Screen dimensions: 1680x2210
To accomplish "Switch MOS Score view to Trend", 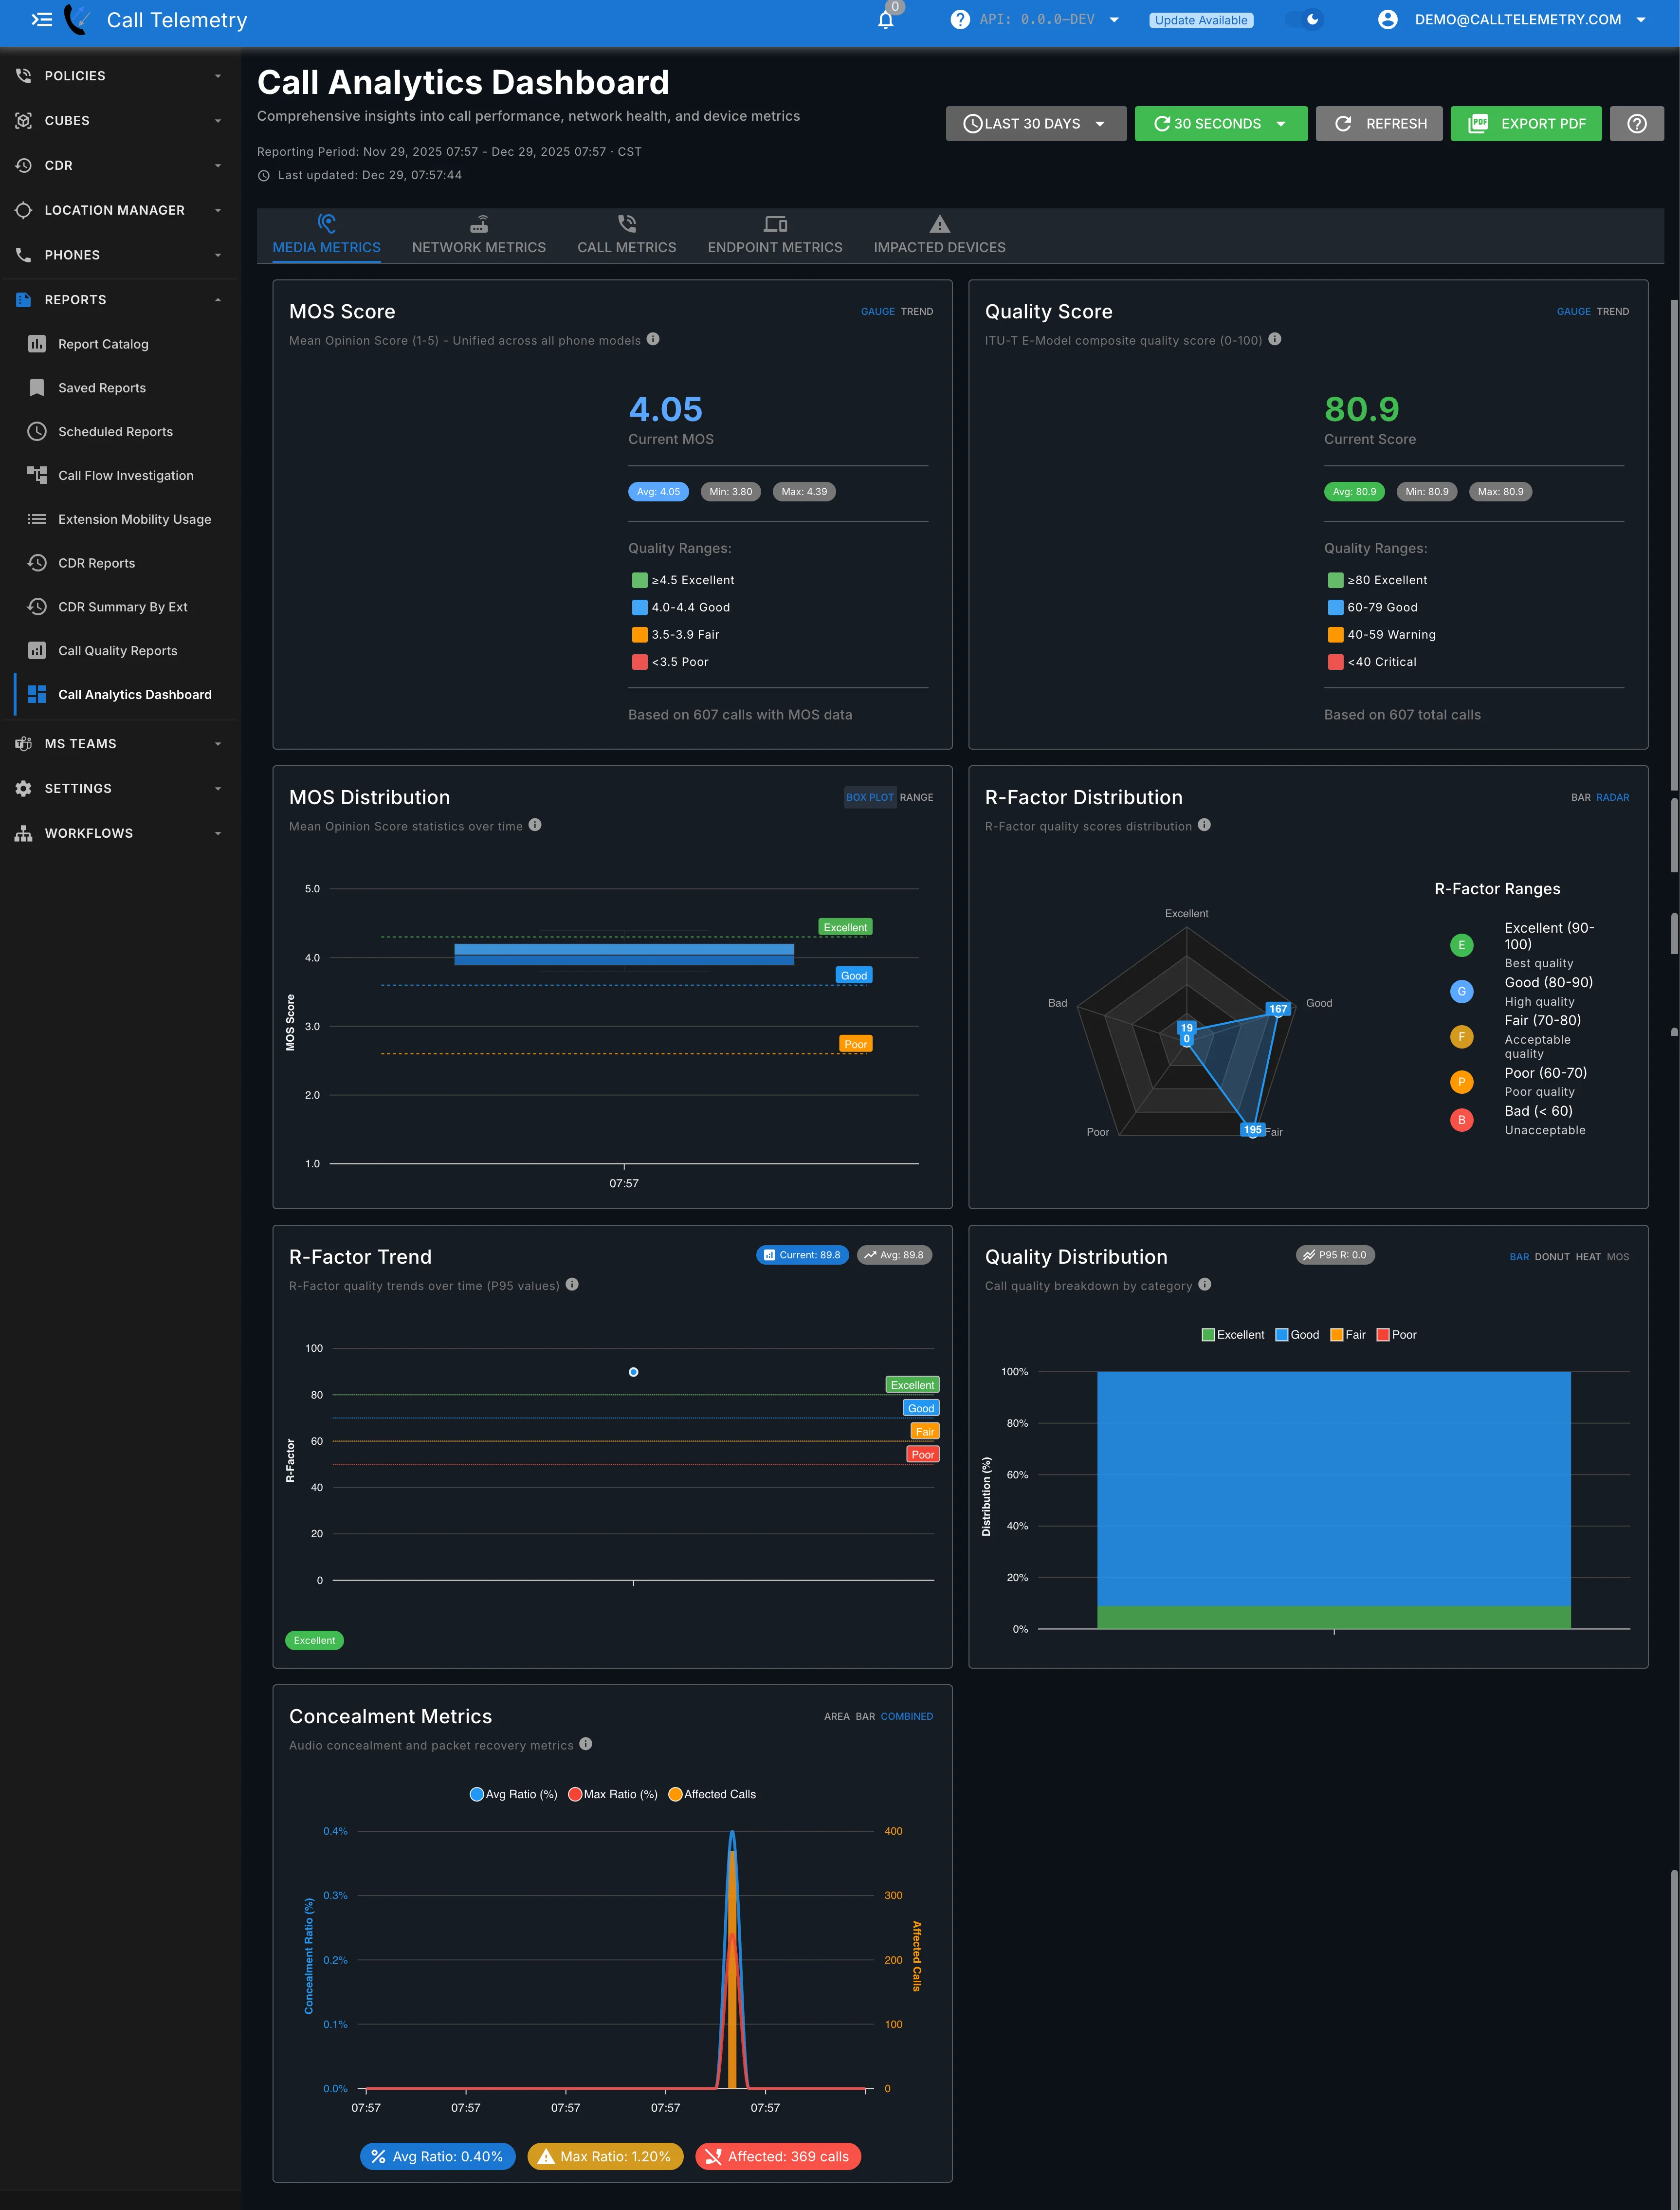I will tap(916, 312).
